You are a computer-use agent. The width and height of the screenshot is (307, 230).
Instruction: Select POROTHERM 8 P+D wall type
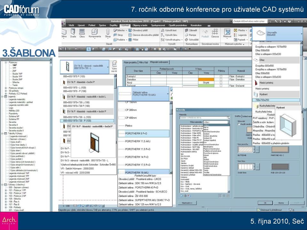point(144,134)
